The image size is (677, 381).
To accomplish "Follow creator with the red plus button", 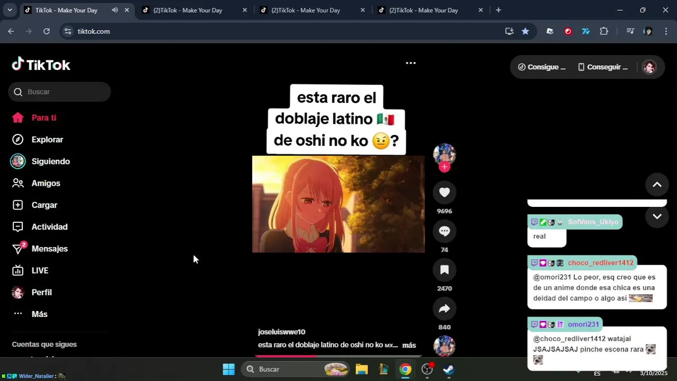I will pos(444,167).
